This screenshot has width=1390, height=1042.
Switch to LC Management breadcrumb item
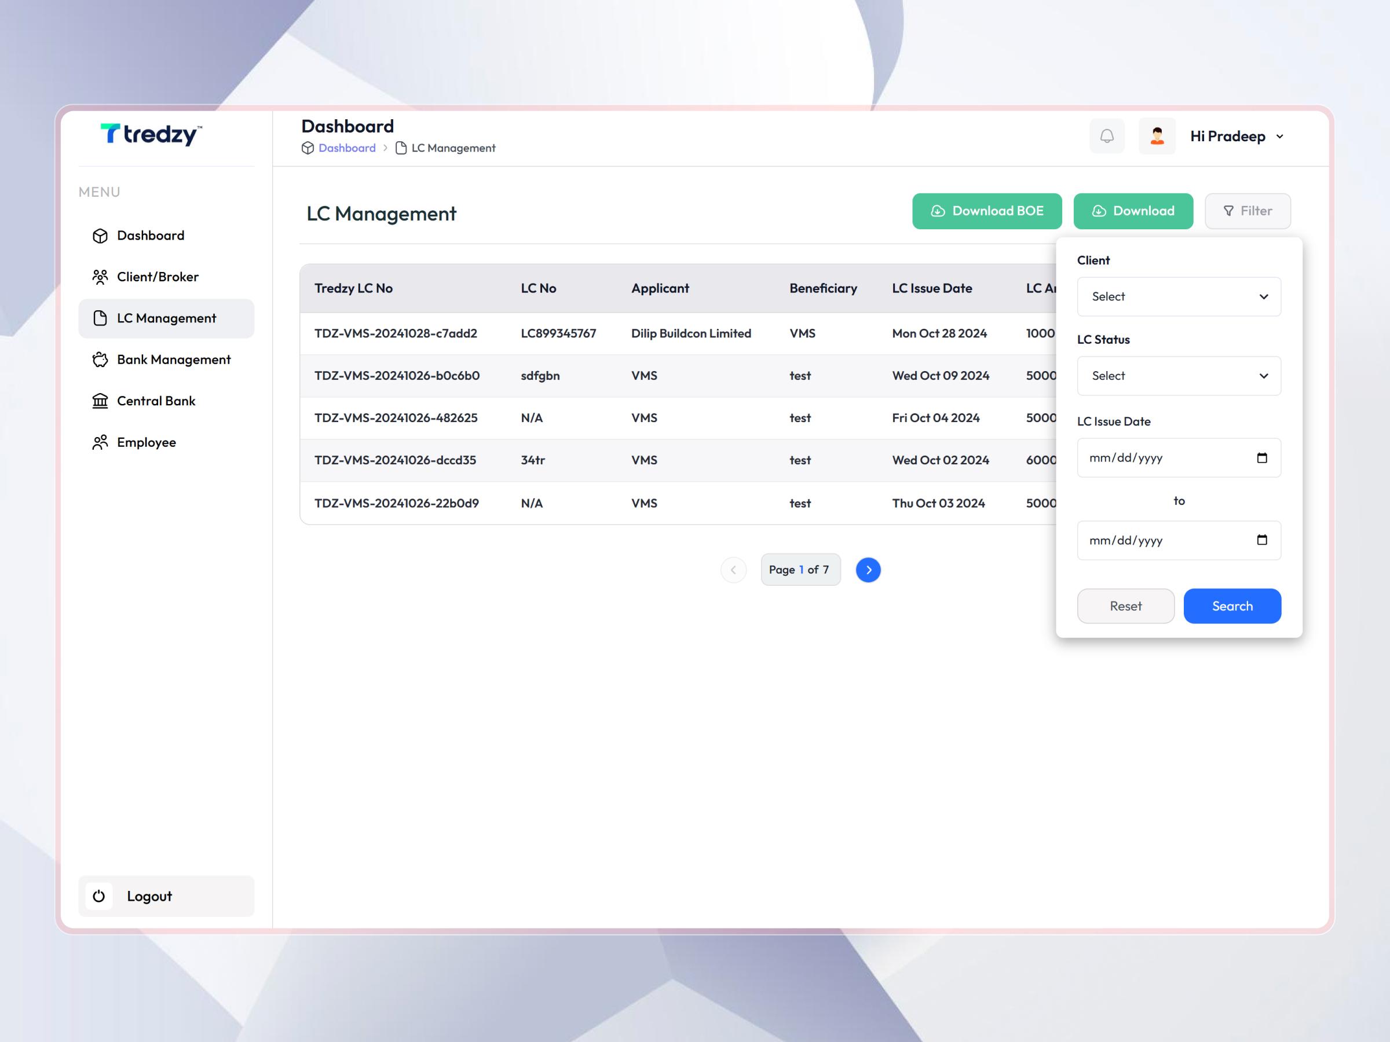453,148
